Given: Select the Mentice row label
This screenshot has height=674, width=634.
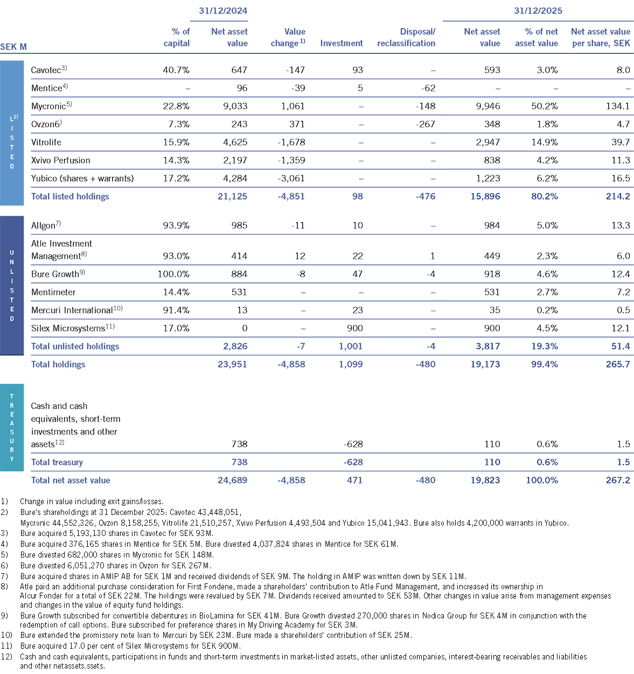Looking at the screenshot, I should (x=50, y=88).
